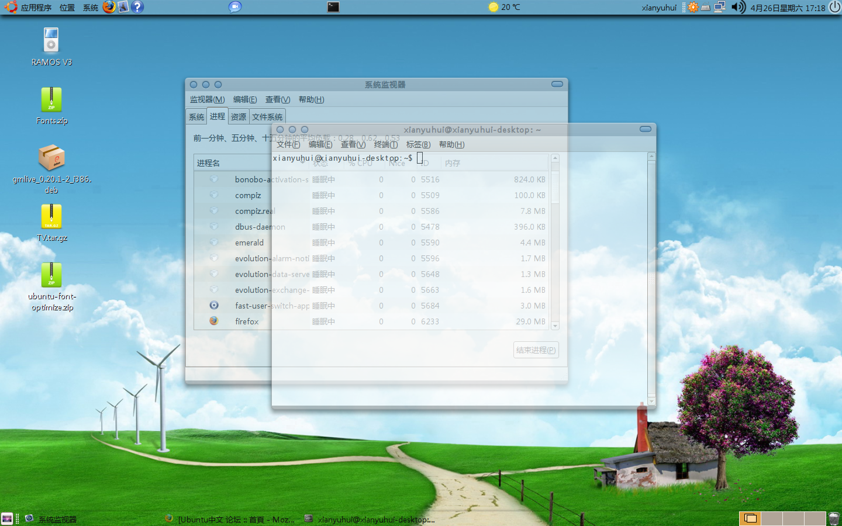Click the firefox process icon in list
The height and width of the screenshot is (526, 842).
pos(214,321)
